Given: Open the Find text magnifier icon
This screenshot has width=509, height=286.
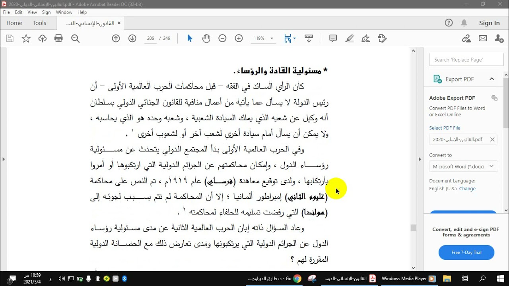Looking at the screenshot, I should (75, 39).
